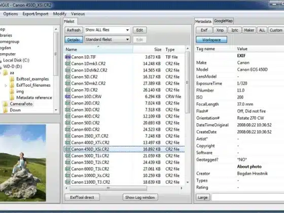Viewport: 284px width, 213px height.
Task: Click the CameraFoto folder icon
Action: (6, 104)
